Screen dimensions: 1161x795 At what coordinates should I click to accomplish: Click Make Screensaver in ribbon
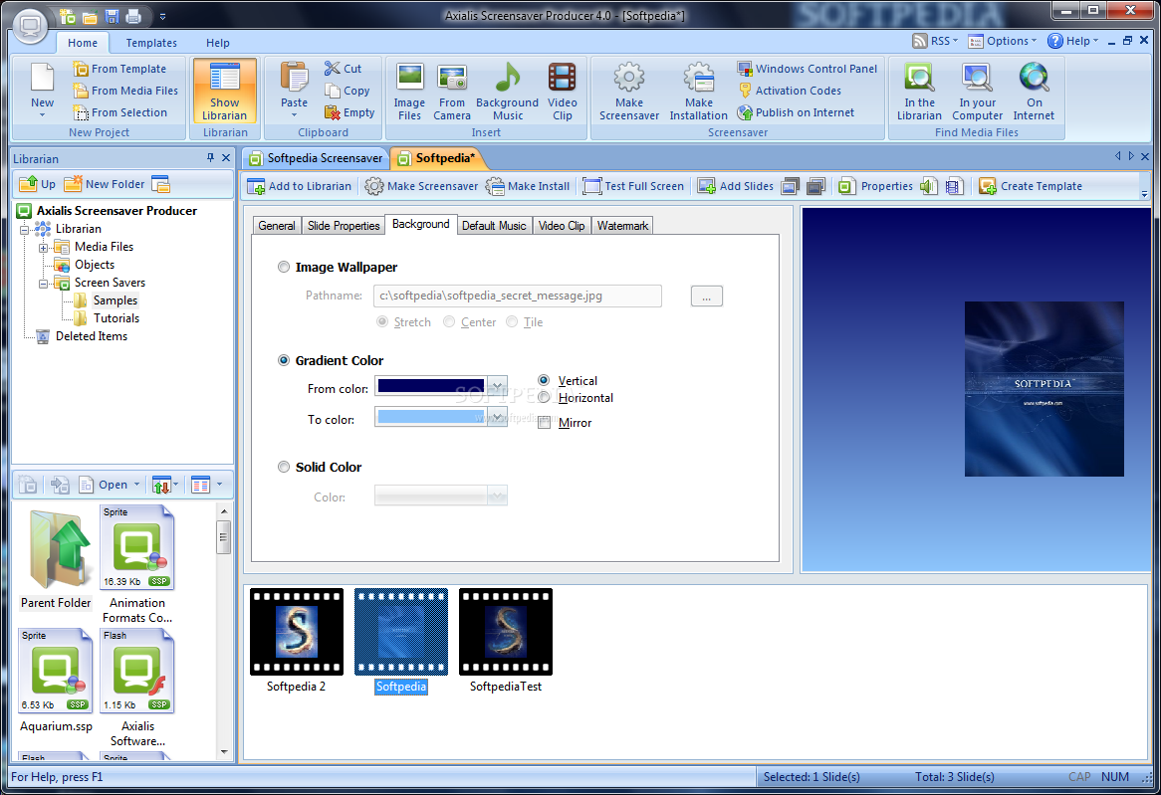[629, 92]
